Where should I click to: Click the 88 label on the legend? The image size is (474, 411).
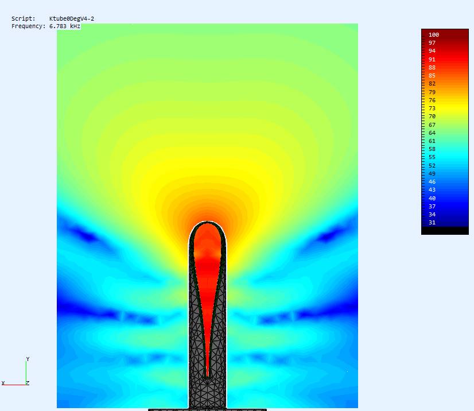click(432, 68)
